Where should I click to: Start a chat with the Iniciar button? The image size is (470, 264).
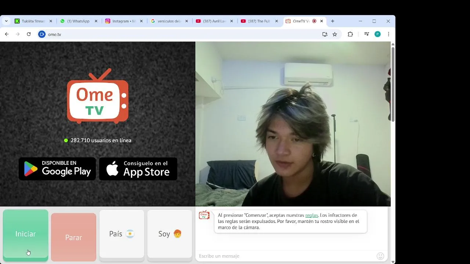pos(25,235)
